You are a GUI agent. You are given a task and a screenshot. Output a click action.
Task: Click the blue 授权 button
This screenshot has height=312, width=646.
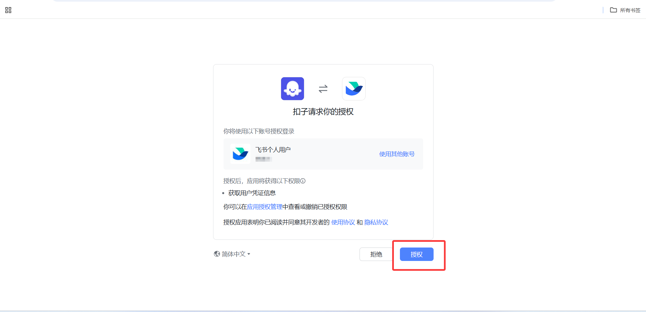(x=416, y=254)
